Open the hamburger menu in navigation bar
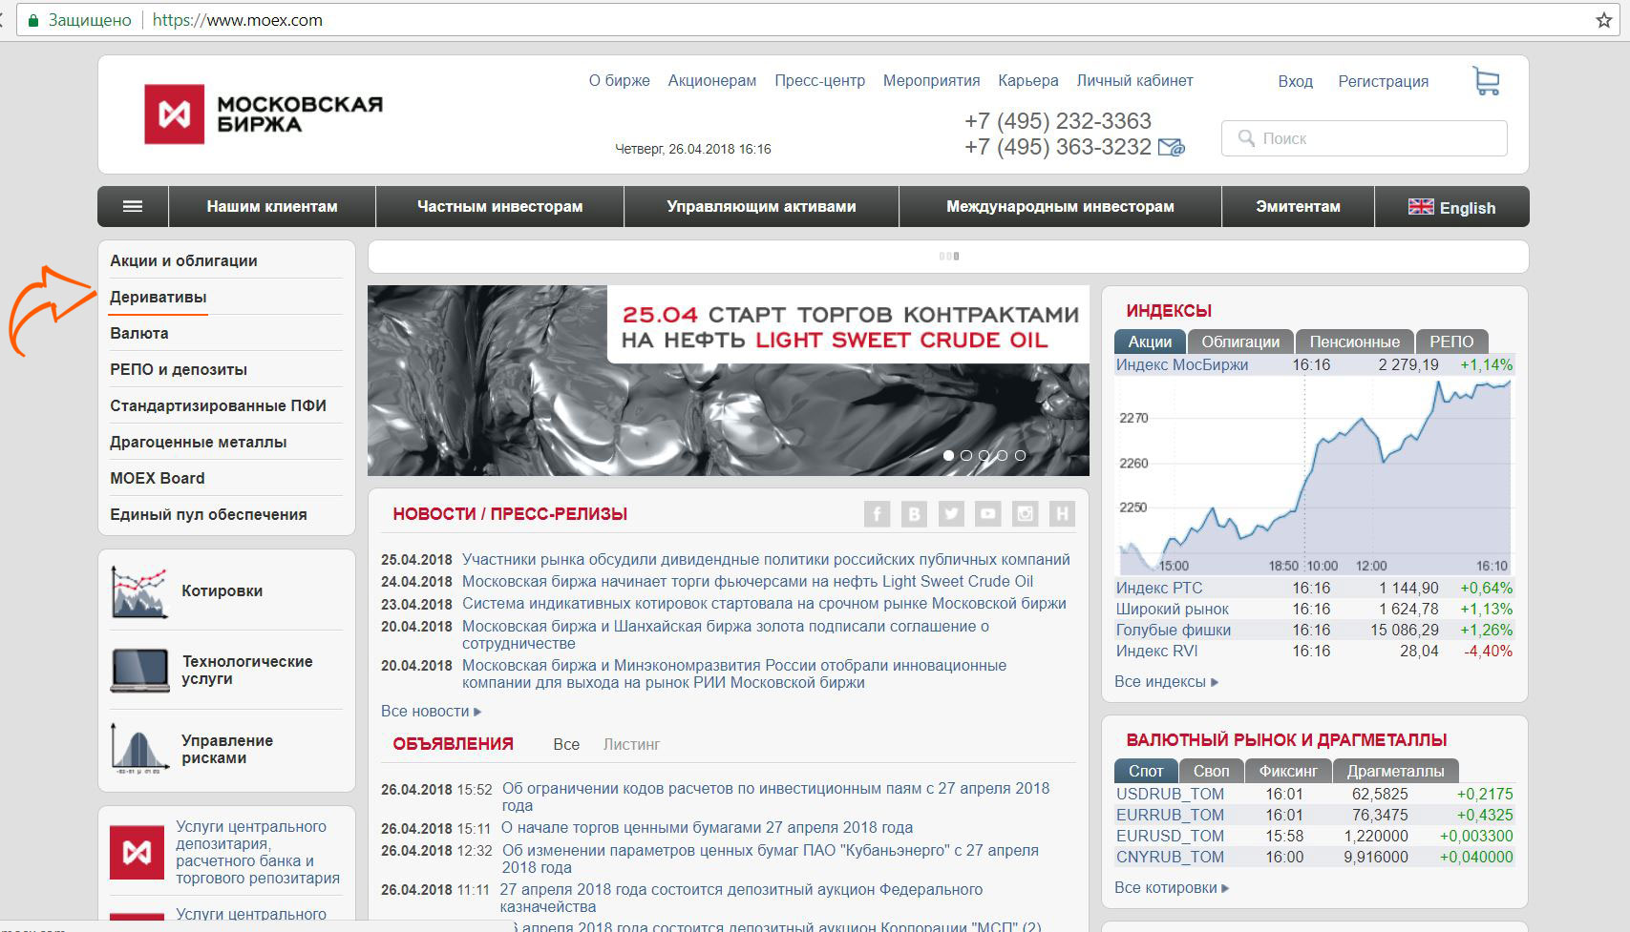Screen dimensions: 1630x932 click(133, 206)
